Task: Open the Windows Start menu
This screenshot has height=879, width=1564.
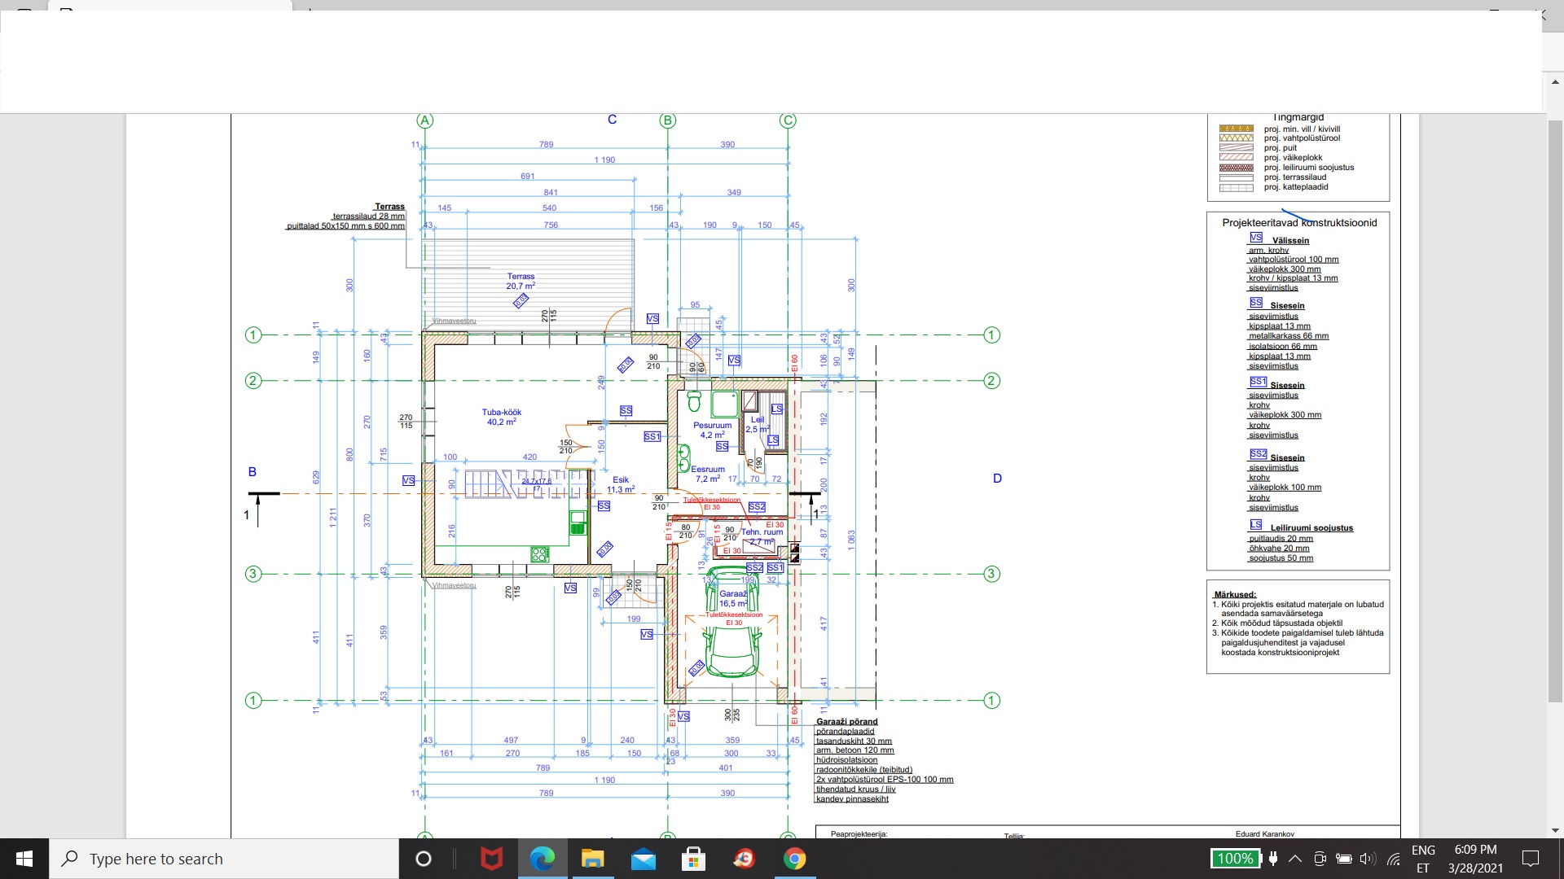Action: pos(24,859)
